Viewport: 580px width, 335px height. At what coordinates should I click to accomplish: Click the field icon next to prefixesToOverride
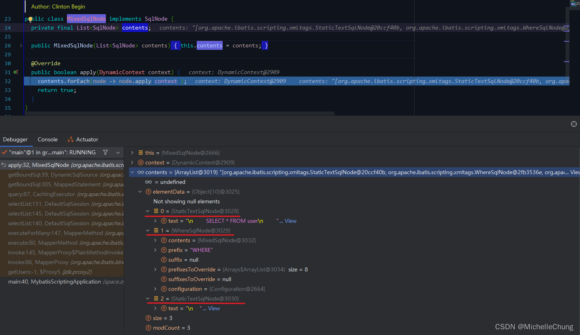pos(164,269)
